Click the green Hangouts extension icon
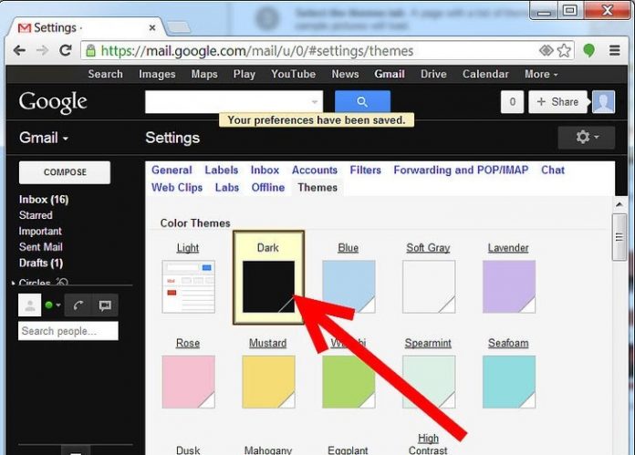Image resolution: width=635 pixels, height=455 pixels. point(589,51)
